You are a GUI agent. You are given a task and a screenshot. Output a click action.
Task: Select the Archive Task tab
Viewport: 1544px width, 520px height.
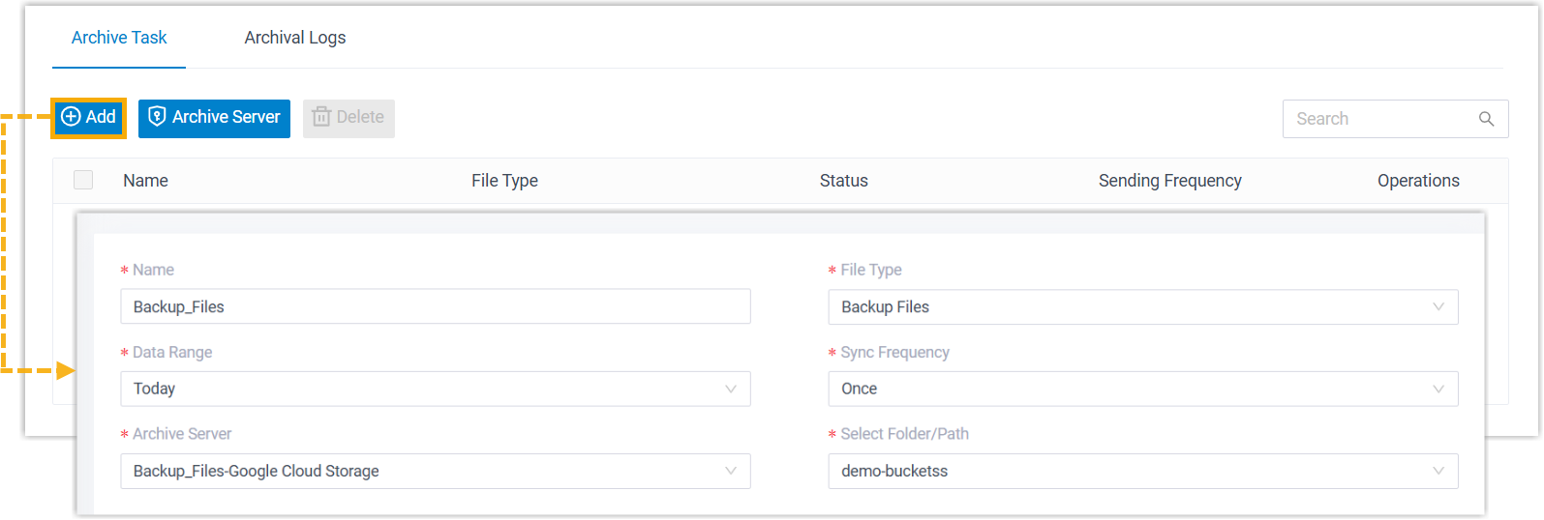pyautogui.click(x=119, y=38)
